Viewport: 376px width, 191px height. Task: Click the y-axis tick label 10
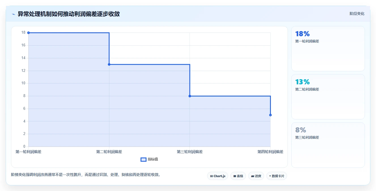(23, 83)
